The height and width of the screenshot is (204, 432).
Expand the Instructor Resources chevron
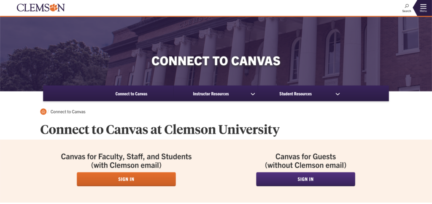point(253,94)
